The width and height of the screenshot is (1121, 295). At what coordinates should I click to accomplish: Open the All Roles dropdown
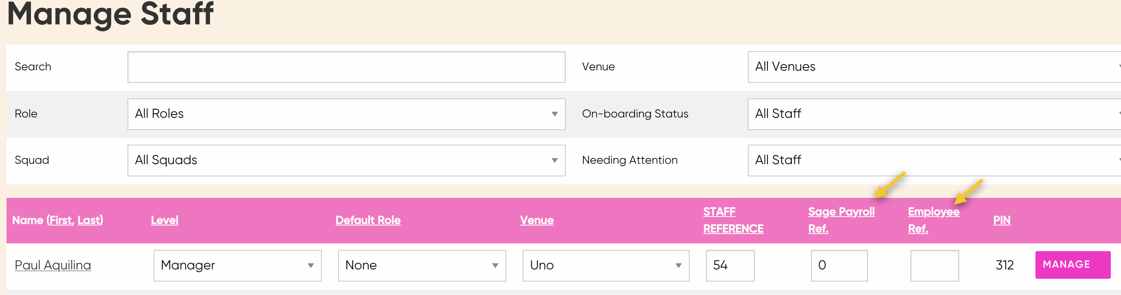[346, 114]
